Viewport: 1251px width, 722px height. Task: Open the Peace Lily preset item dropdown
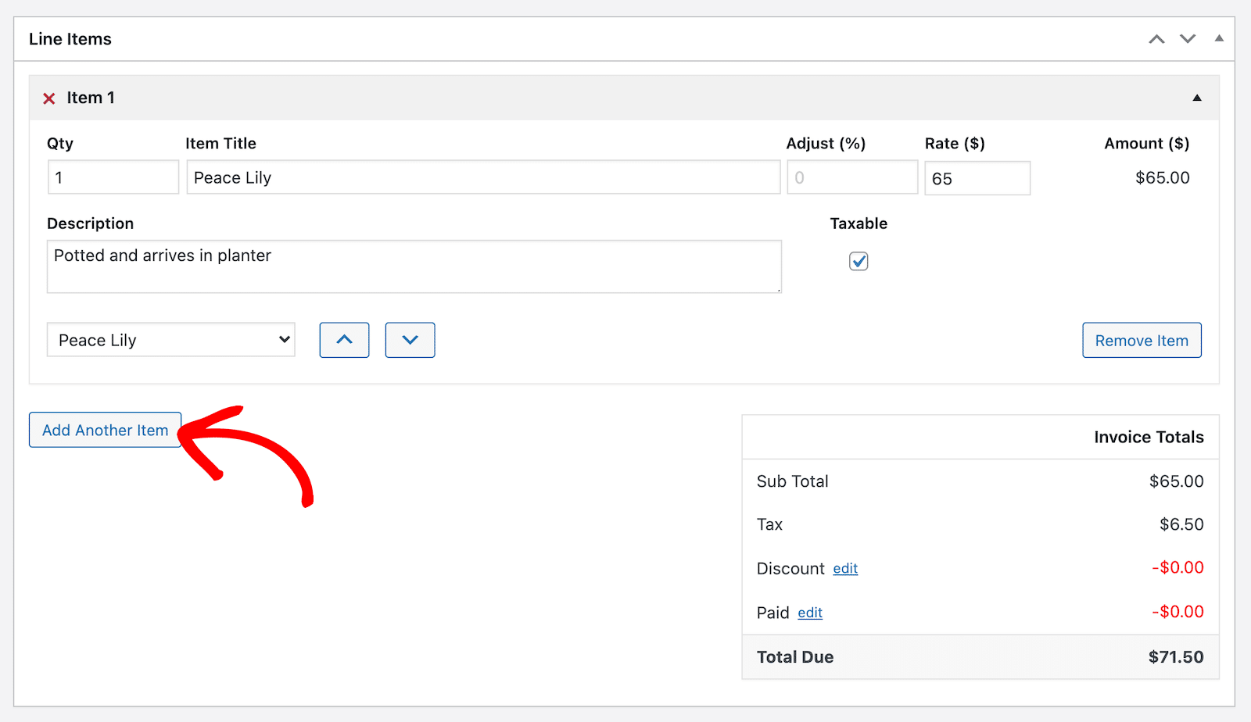pyautogui.click(x=171, y=340)
